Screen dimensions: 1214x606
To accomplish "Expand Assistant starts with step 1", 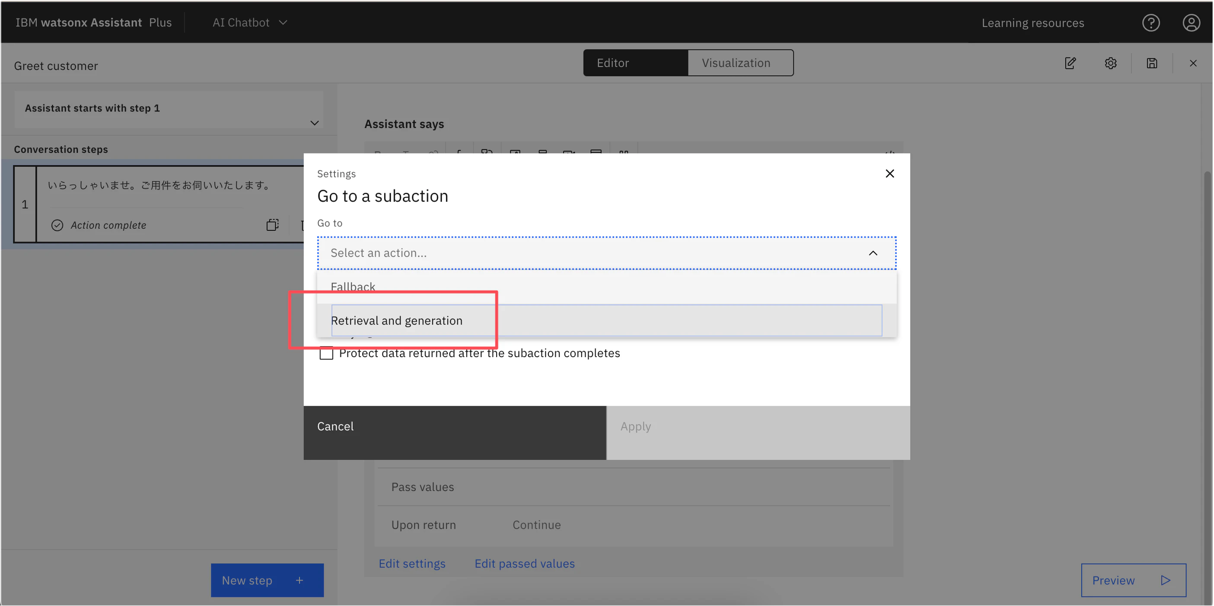I will click(314, 123).
